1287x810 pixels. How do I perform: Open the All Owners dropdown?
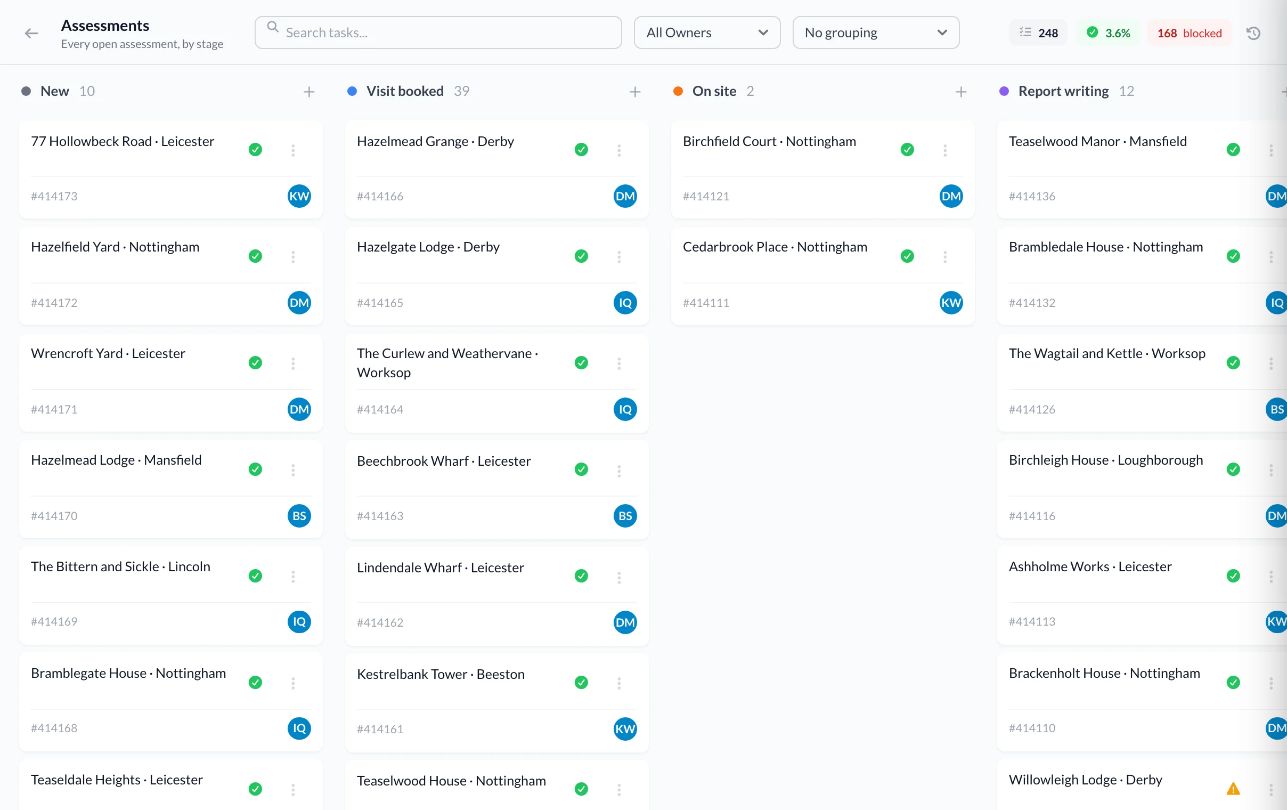[707, 33]
